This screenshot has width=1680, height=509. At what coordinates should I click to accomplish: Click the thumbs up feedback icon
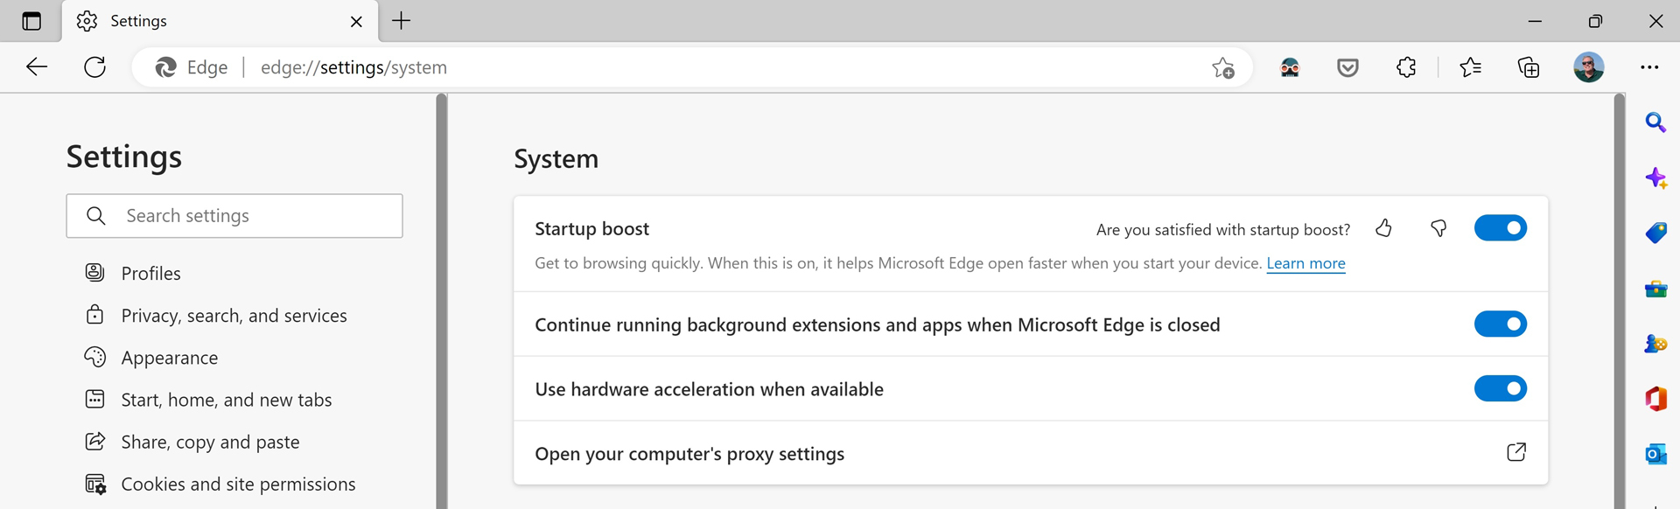click(1383, 229)
